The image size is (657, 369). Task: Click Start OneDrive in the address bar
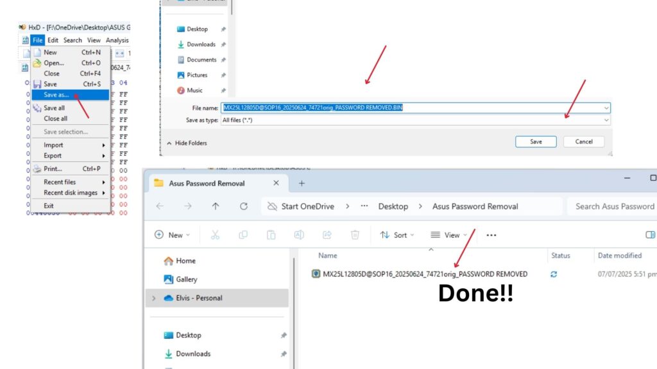(307, 206)
